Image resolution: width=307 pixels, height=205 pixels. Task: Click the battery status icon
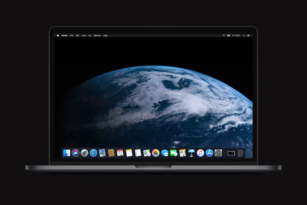click(x=228, y=35)
